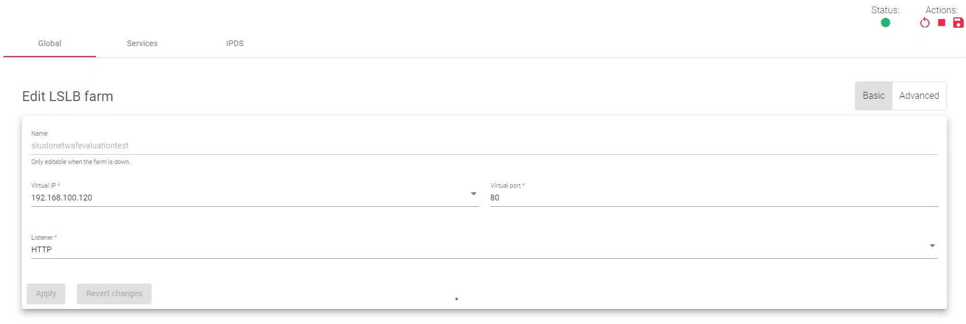Click the Revert changes button

[x=114, y=293]
